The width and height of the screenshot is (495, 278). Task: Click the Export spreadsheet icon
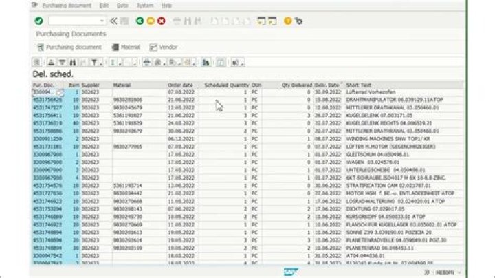click(172, 63)
